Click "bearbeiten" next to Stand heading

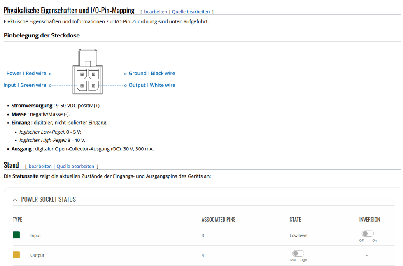tap(40, 166)
